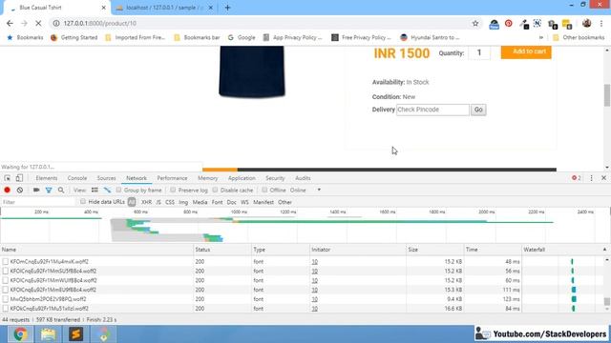Click the request list scrollbar thumb
This screenshot has width=611, height=343.
coord(607,301)
